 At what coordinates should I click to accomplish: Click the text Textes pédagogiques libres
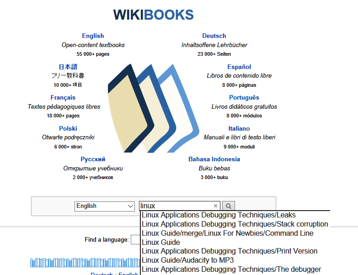tap(64, 107)
